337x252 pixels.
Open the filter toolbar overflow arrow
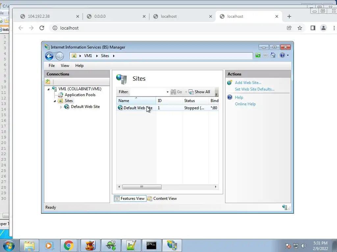pyautogui.click(x=217, y=94)
